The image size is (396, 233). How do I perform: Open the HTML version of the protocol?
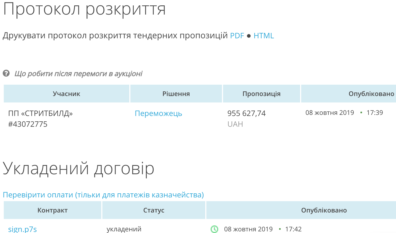[263, 36]
